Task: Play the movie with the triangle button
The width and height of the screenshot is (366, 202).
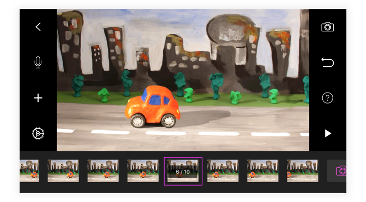Action: (x=328, y=133)
